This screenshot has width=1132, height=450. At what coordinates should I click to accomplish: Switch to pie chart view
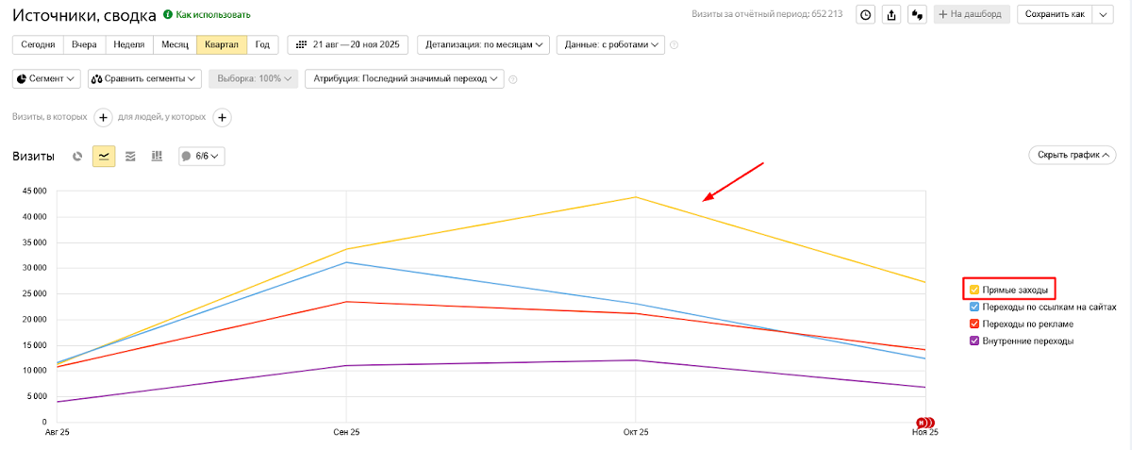(77, 157)
